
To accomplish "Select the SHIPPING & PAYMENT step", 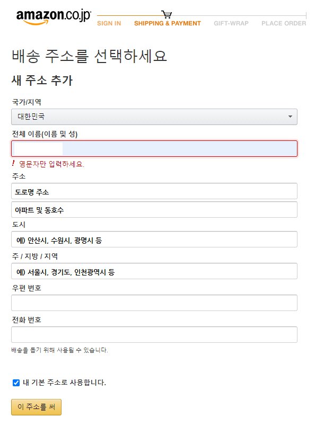I will coord(168,23).
